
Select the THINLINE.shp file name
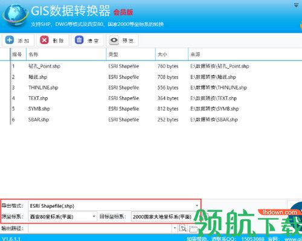point(43,88)
